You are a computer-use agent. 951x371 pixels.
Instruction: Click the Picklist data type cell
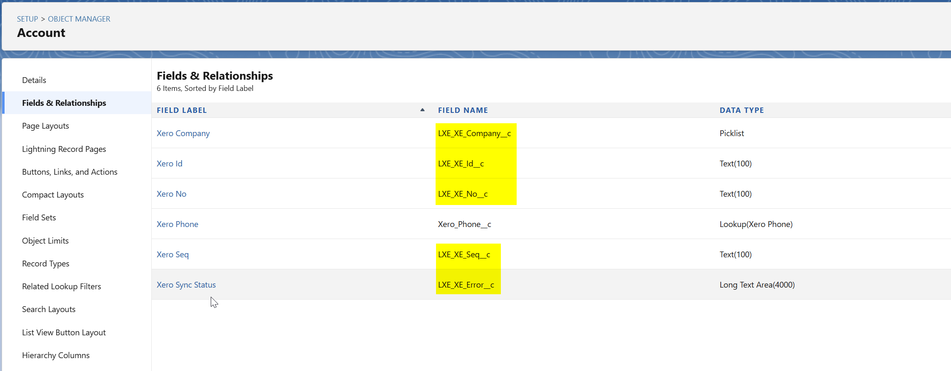(x=732, y=133)
